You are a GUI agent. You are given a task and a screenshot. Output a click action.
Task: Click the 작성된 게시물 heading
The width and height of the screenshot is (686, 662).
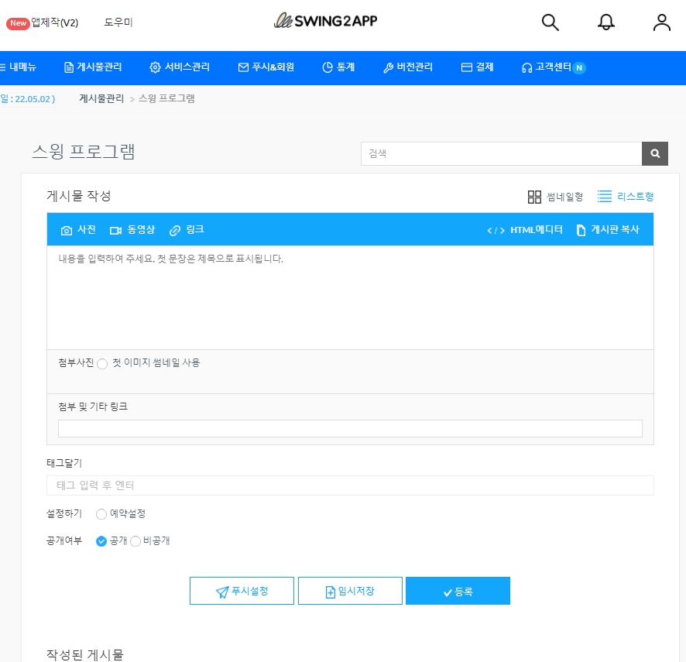pos(85,654)
